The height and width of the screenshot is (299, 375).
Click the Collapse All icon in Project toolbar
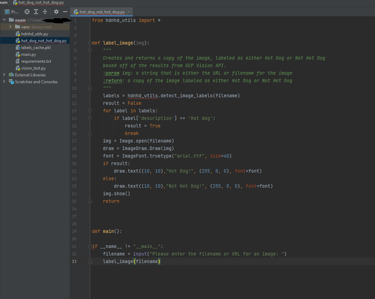(x=45, y=12)
